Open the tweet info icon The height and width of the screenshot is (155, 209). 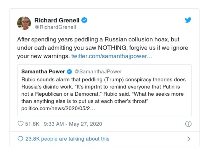point(188,124)
